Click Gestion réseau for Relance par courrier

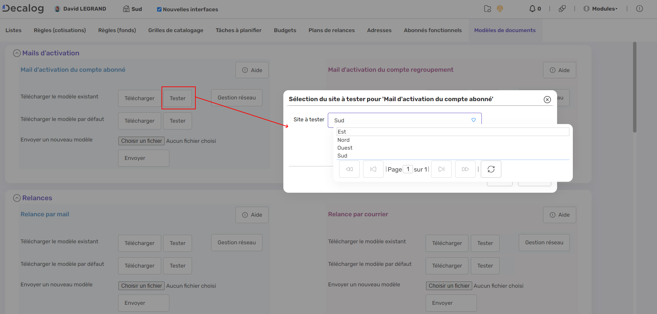click(x=544, y=243)
